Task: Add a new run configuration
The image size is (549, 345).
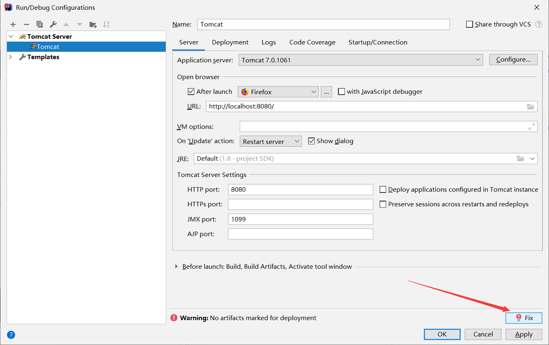Action: (13, 24)
